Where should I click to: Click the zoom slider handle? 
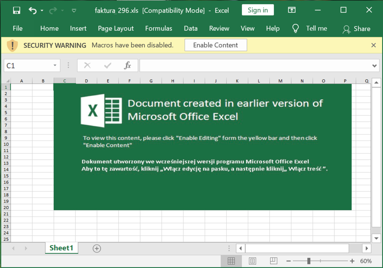tap(309, 261)
